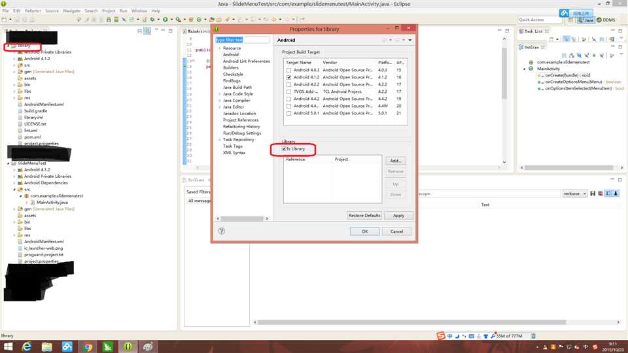The height and width of the screenshot is (353, 628).
Task: Click the LogCat clear log icon
Action: 601,193
